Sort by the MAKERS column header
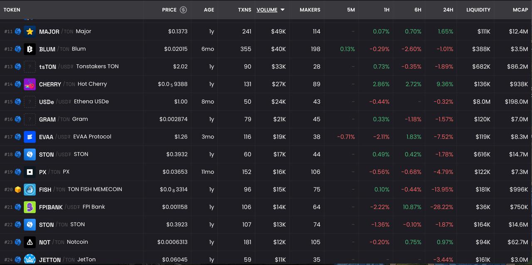 tap(310, 10)
